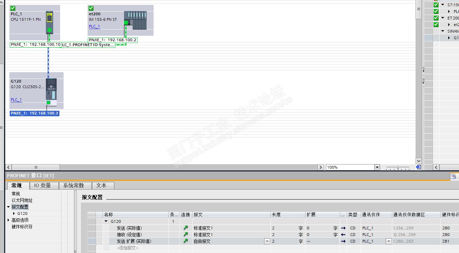The width and height of the screenshot is (459, 253).
Task: Click PN/IE_1 192.168.100.10 address label
Action: tap(36, 45)
